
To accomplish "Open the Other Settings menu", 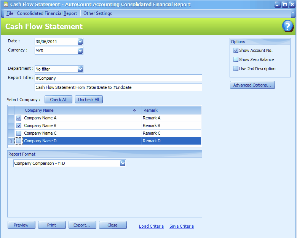I will tap(97, 13).
